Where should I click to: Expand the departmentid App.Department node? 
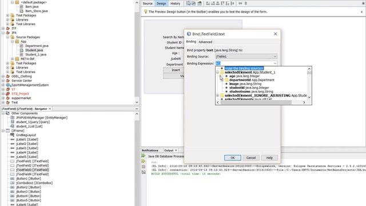point(222,80)
